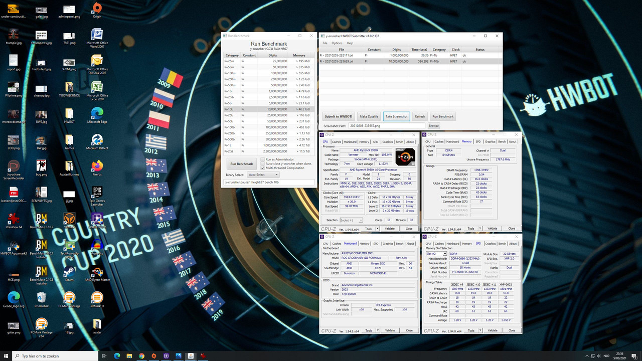
Task: Open Macrium Reflect desktop shortcut
Action: 97,141
